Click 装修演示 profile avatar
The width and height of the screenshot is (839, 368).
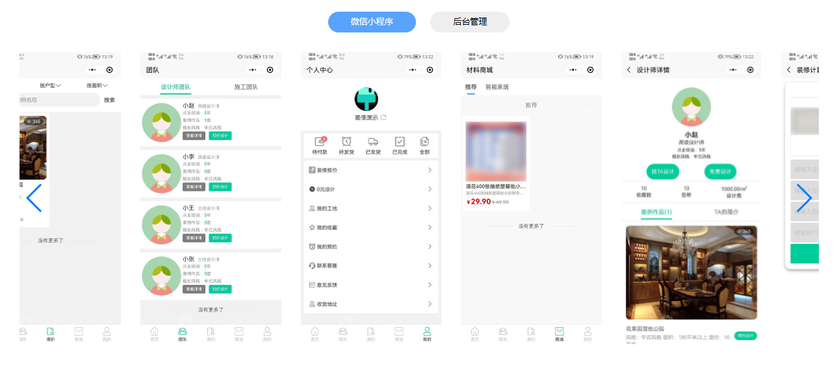point(366,99)
